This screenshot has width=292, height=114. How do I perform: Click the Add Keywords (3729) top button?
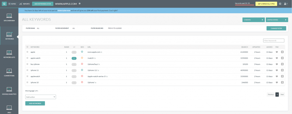click(x=43, y=4)
